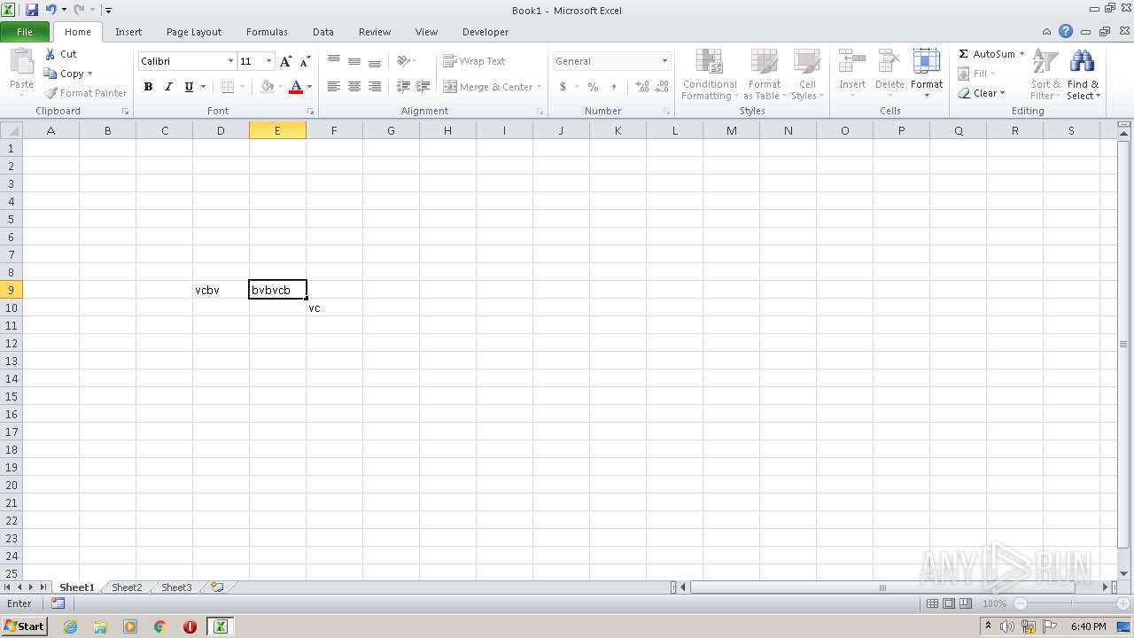Expand AutoSum dropdown arrow

(1021, 54)
